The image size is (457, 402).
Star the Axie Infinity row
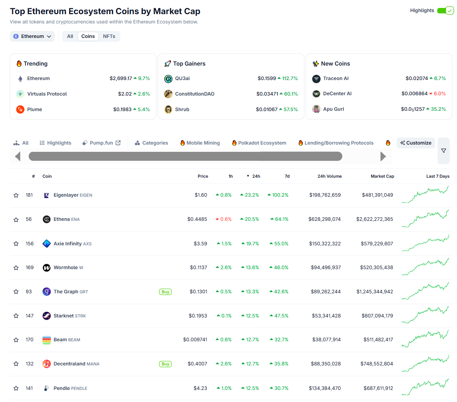pos(16,244)
